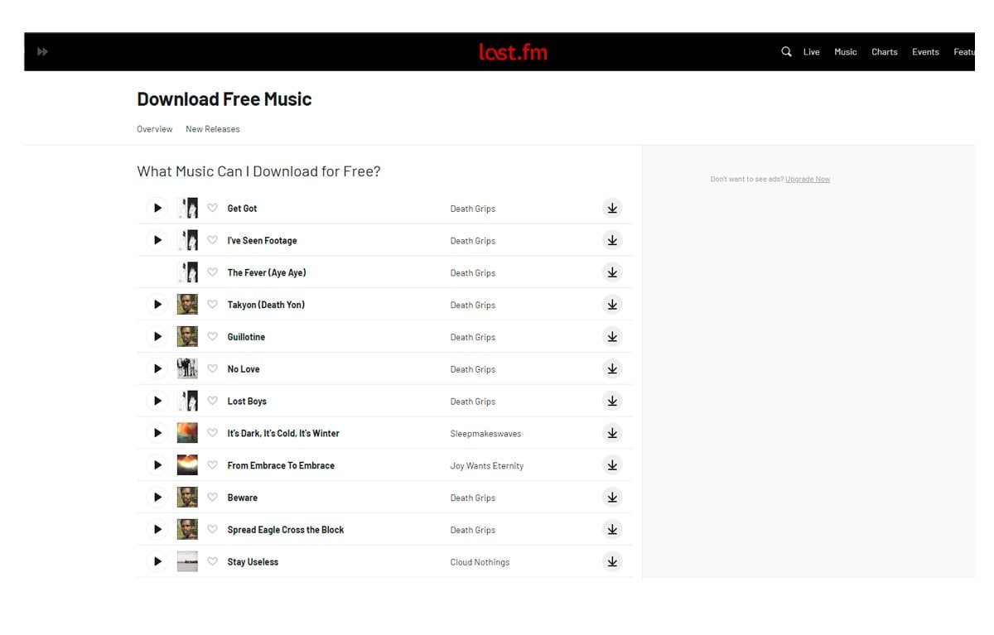
Task: Visit the Joy Wants Eternity artist page
Action: coord(487,466)
